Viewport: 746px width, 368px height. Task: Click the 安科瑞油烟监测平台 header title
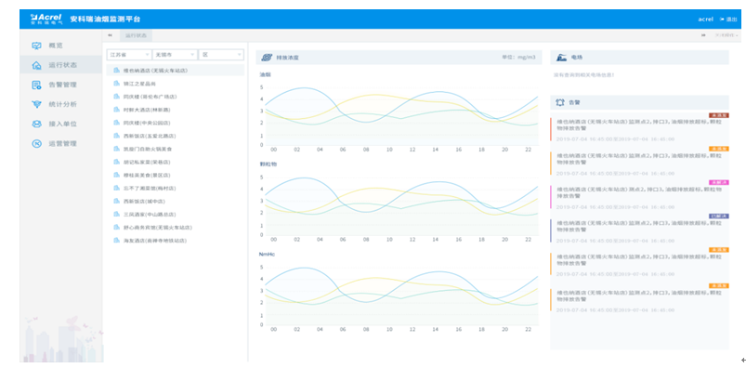[x=105, y=20]
